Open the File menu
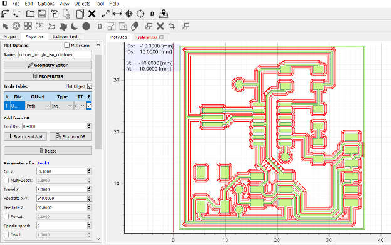Viewport: 391px width, 245px height. (x=16, y=4)
